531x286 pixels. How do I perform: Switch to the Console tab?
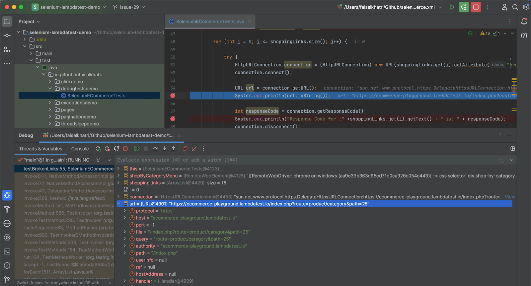[x=80, y=149]
